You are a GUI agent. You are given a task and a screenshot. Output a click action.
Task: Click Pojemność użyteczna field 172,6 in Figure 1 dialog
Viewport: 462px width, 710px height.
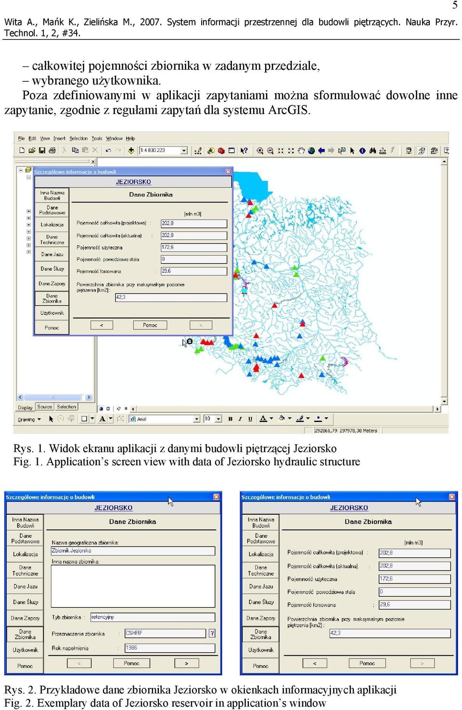(194, 247)
